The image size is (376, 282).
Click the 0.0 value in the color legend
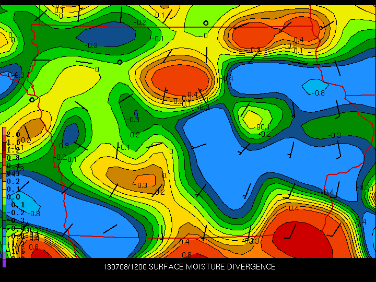(13, 197)
